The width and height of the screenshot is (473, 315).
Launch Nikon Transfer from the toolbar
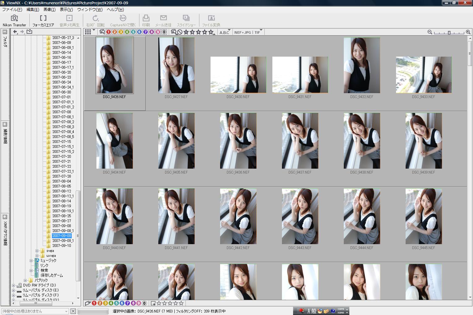14,21
